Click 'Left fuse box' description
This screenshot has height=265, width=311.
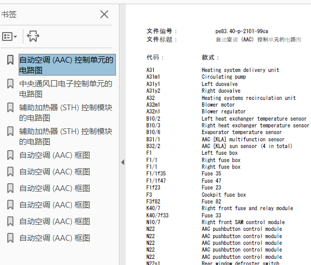point(219,153)
